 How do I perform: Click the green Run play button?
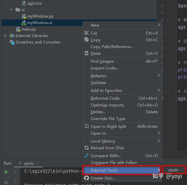pyautogui.click(x=6, y=172)
